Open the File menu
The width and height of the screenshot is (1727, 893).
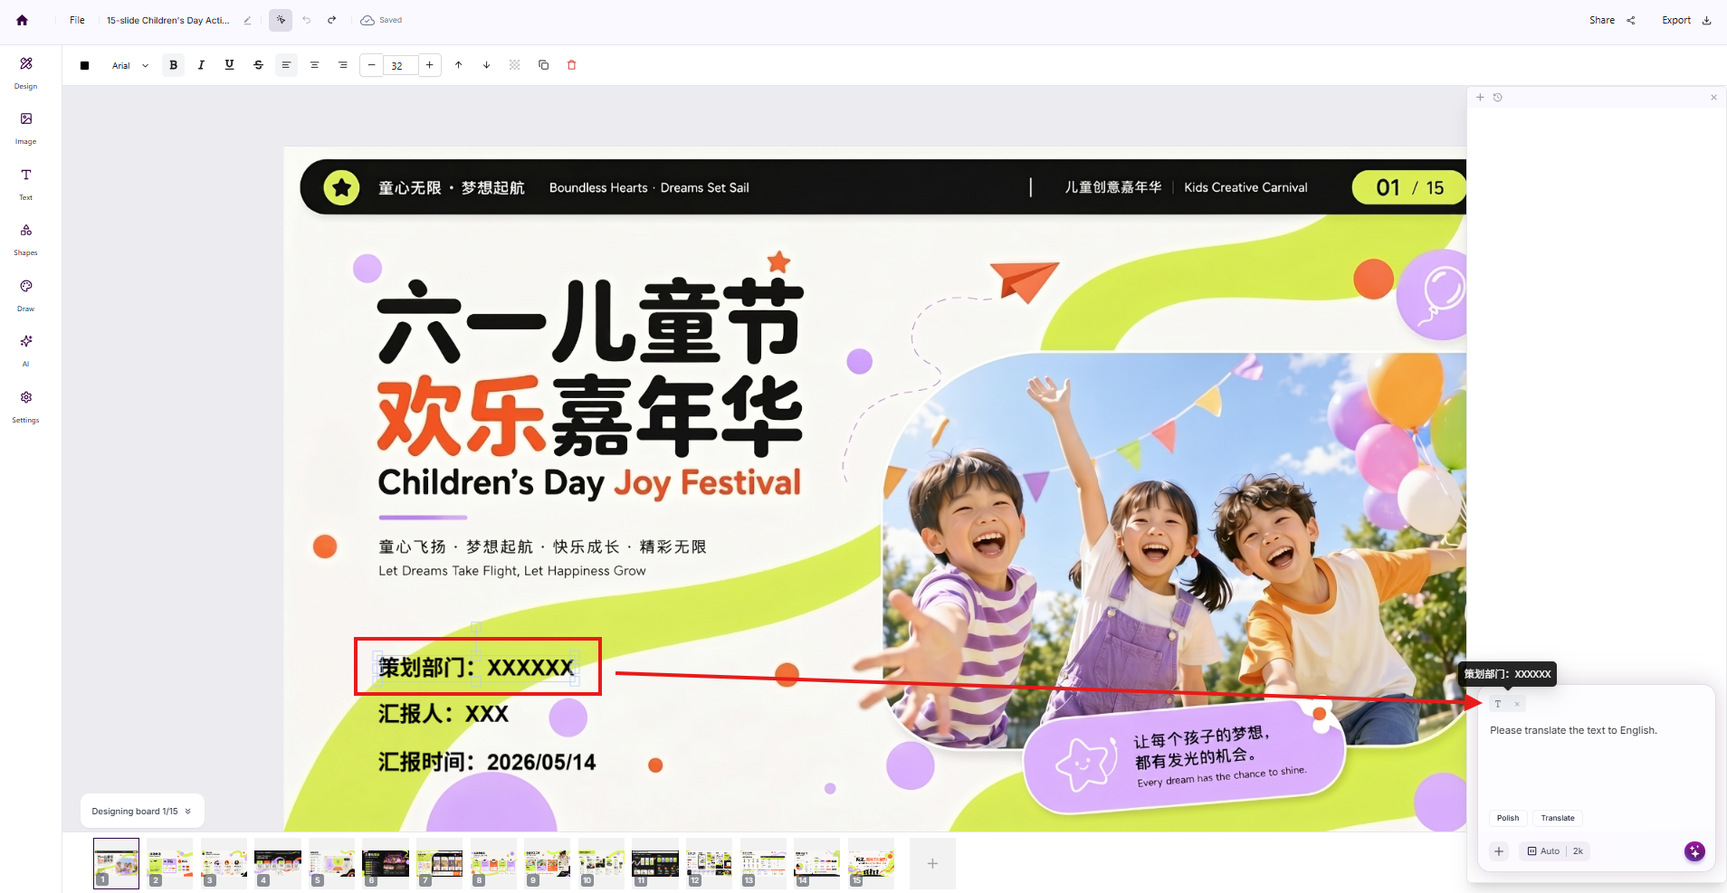pos(77,20)
